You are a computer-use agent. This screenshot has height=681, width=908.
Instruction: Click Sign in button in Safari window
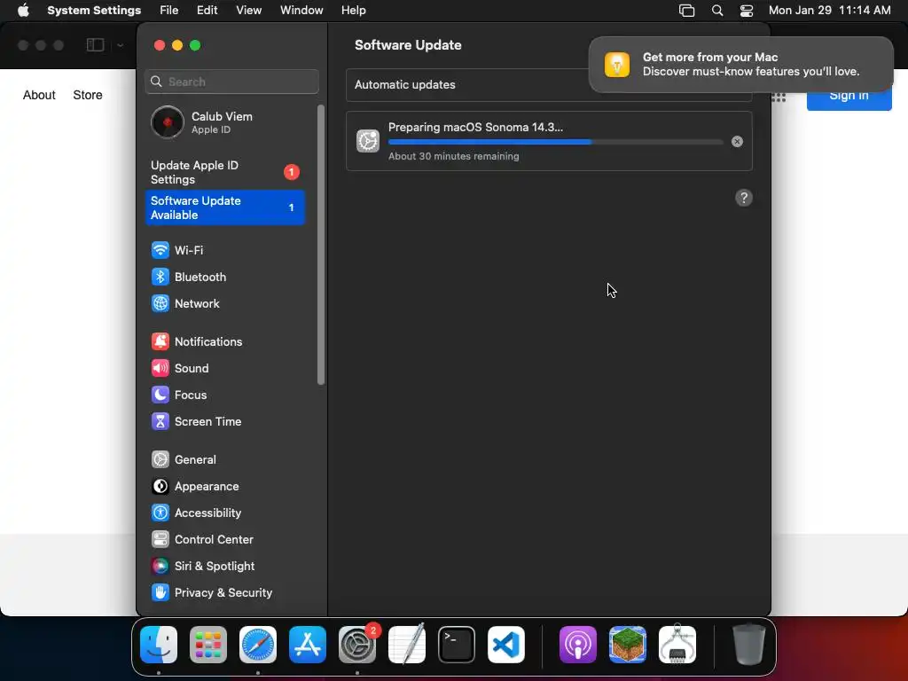pyautogui.click(x=849, y=96)
